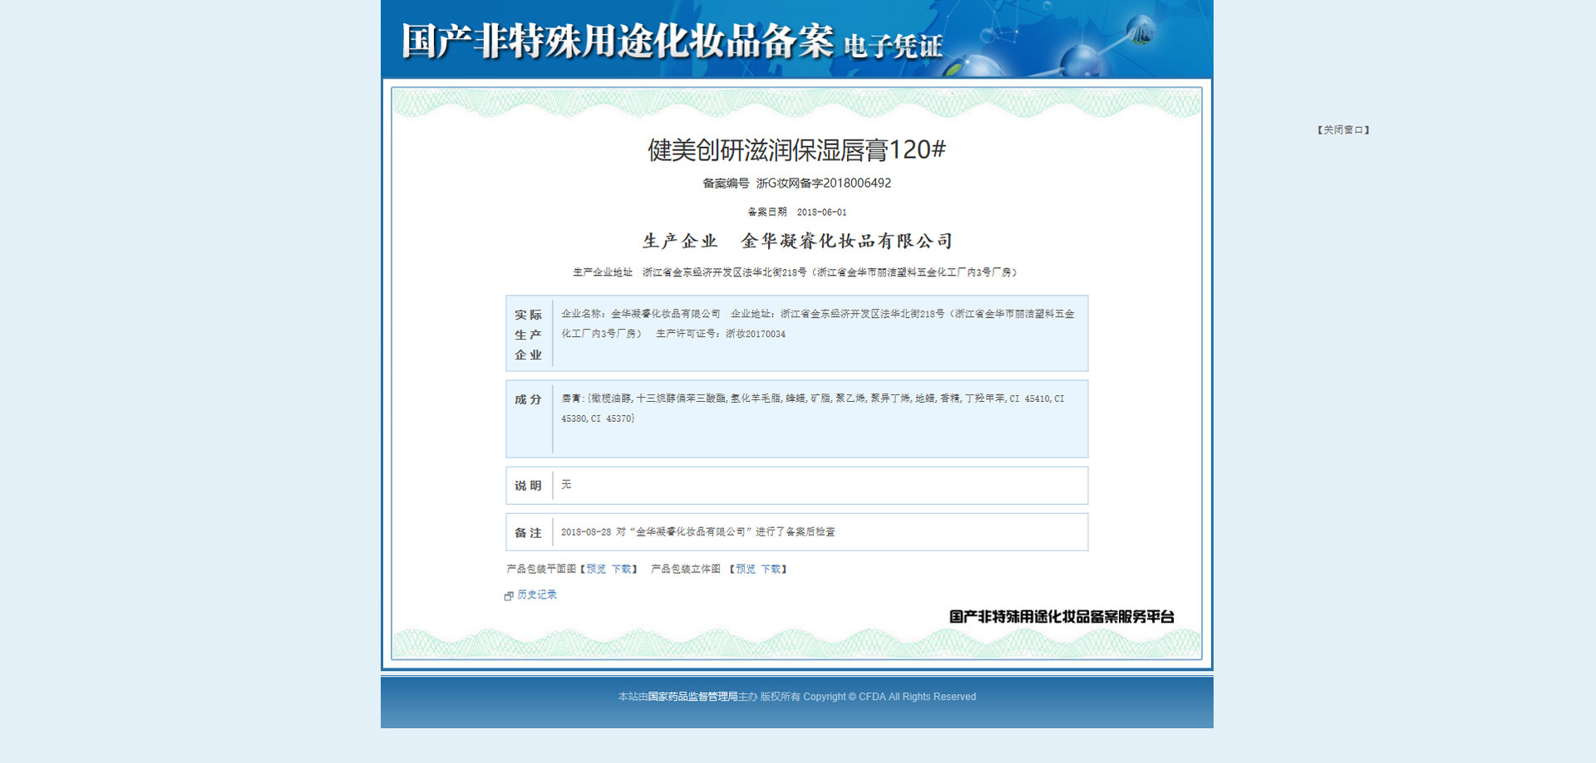Click the filing date 2018-06-01
1596x763 pixels.
(x=821, y=213)
